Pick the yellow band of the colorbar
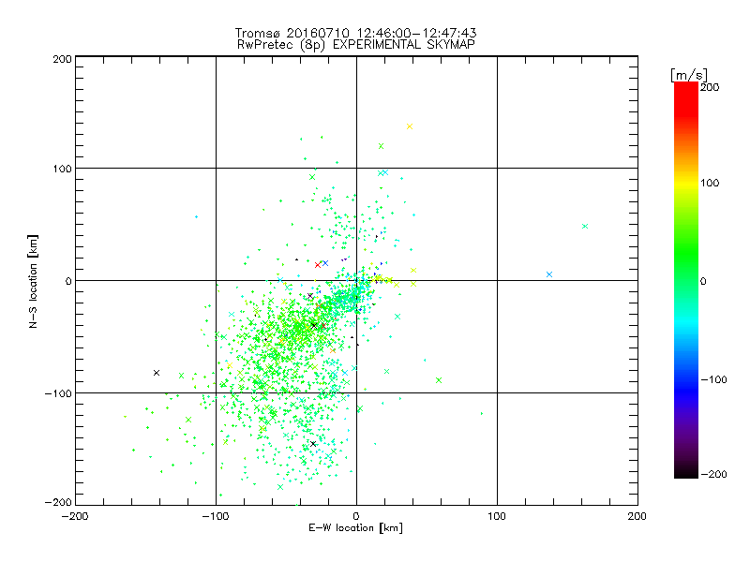This screenshot has width=750, height=562. (686, 183)
